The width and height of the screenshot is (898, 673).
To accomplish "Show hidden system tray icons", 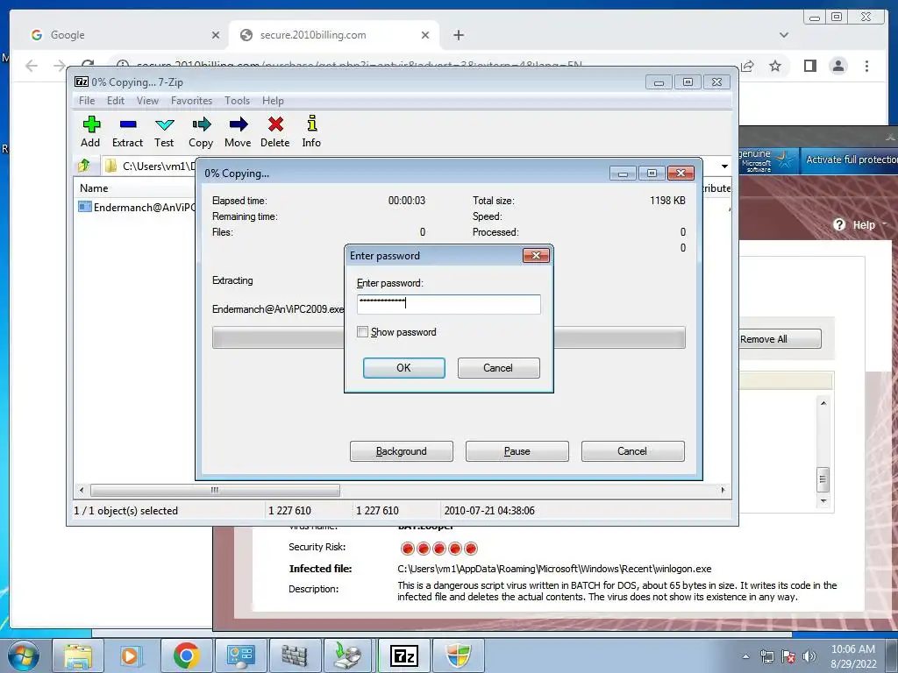I will pos(745,656).
